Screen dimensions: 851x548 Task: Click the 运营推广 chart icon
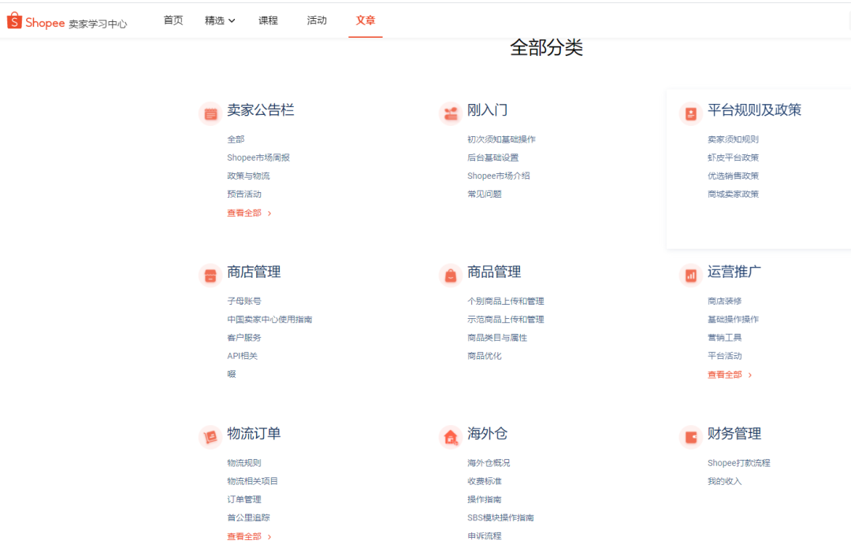tap(691, 276)
